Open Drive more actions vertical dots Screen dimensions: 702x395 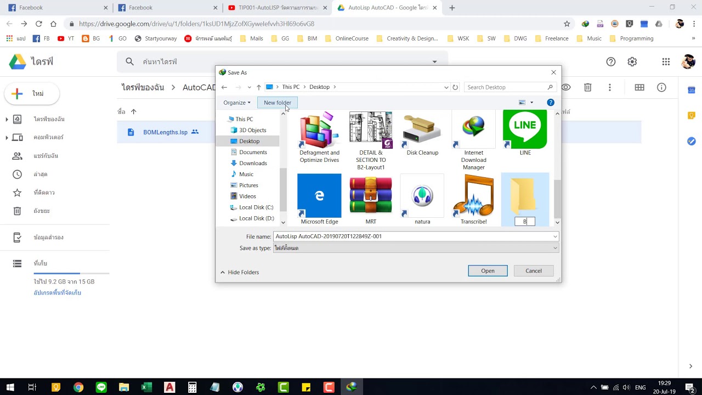click(x=609, y=87)
